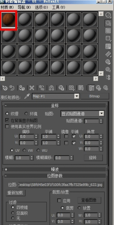Toggle checkered Background for sample slots

109,31
